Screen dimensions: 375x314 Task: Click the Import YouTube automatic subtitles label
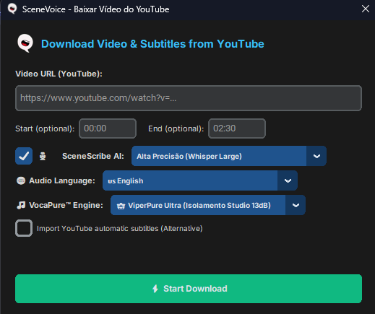[x=120, y=228]
